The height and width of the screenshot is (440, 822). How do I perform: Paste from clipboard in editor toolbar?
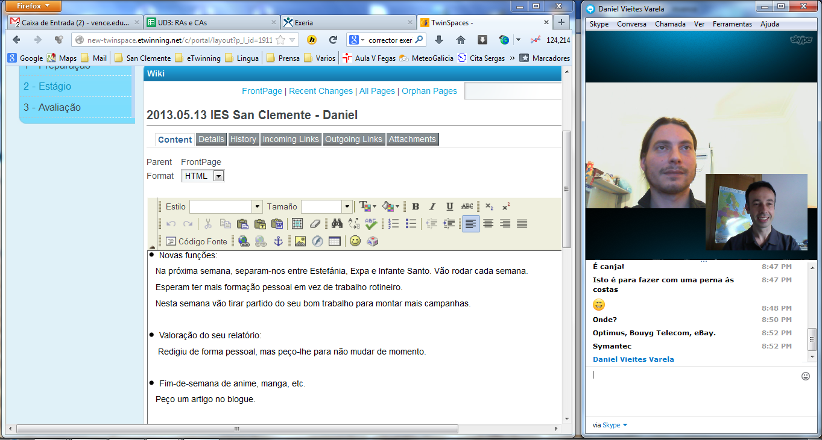[242, 224]
